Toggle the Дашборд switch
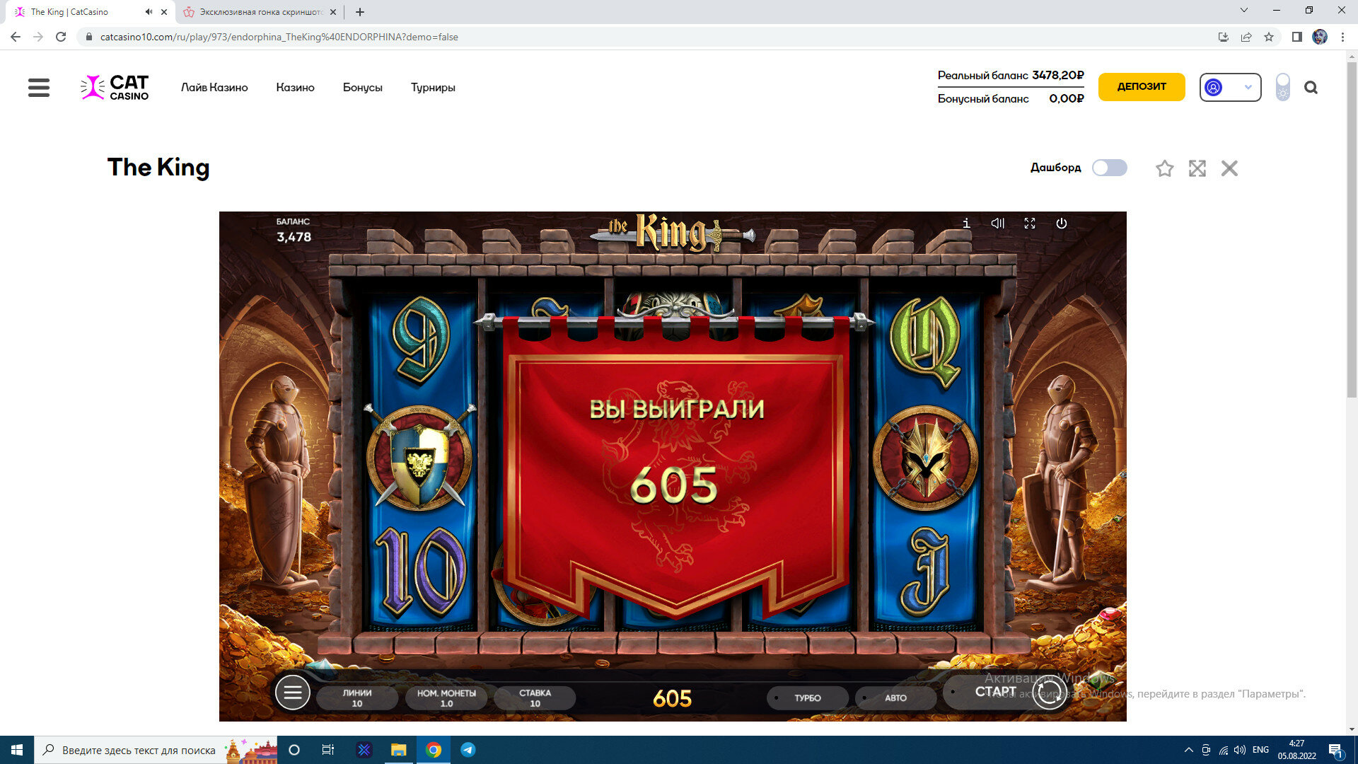This screenshot has height=764, width=1358. (x=1109, y=168)
